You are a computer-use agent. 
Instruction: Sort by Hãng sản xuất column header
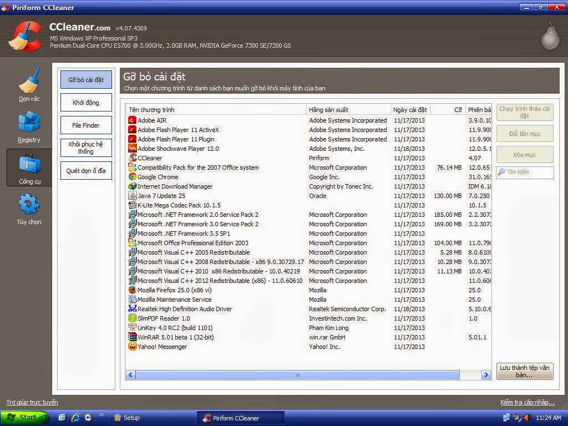point(348,110)
